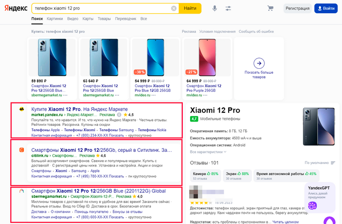This screenshot has height=224, width=342.
Task: Click Показать больше товаров text
Action: click(259, 75)
